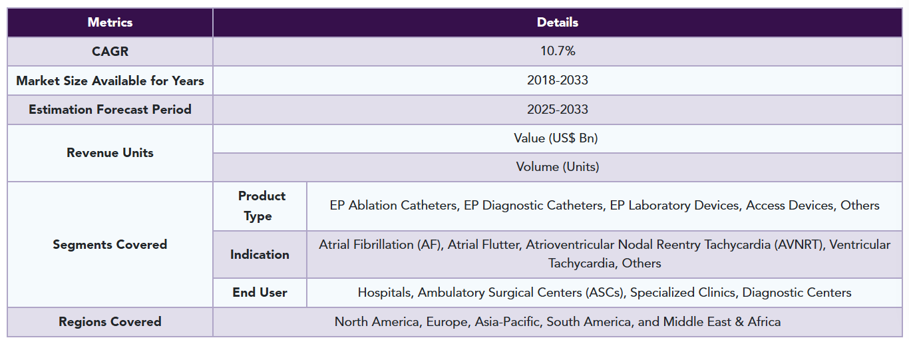Select the CAGR row label
The height and width of the screenshot is (342, 909).
pos(110,51)
